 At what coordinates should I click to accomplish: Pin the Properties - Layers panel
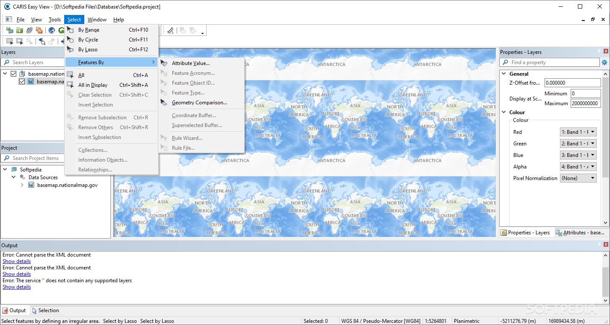click(599, 51)
